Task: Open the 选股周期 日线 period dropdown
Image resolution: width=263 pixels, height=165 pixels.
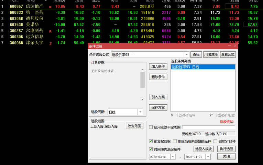Action: [140, 112]
